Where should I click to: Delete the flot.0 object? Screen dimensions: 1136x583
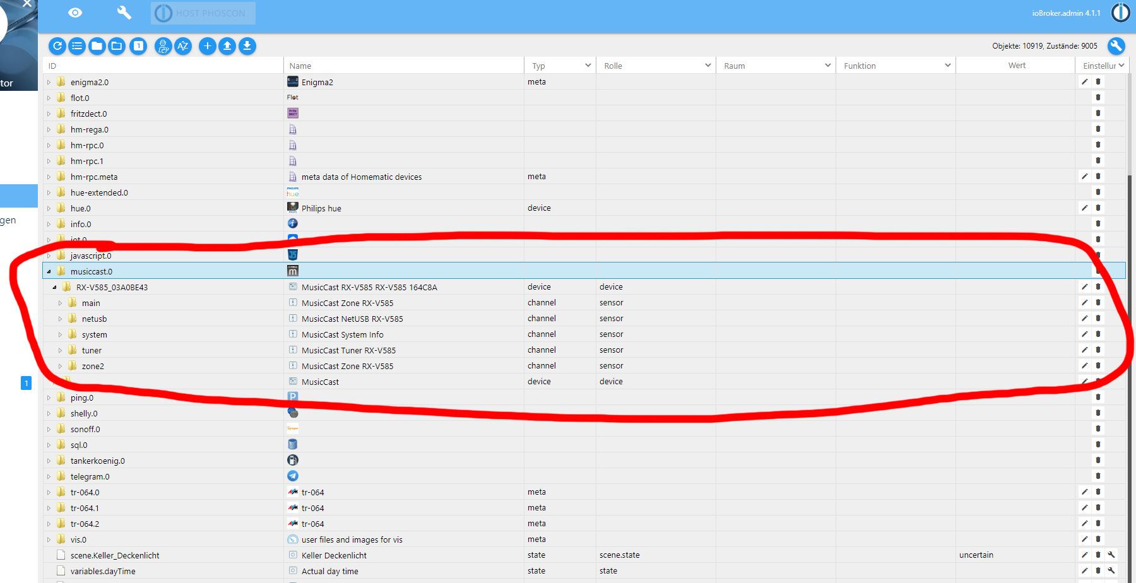pyautogui.click(x=1098, y=97)
